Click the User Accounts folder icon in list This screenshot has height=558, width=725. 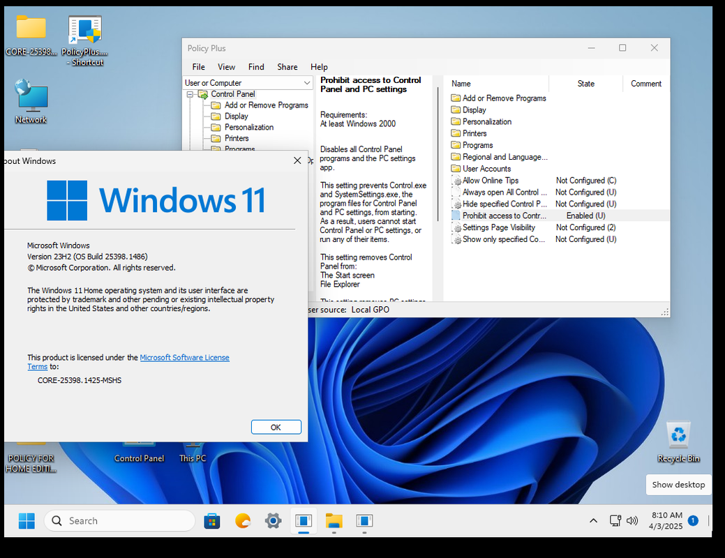point(456,169)
